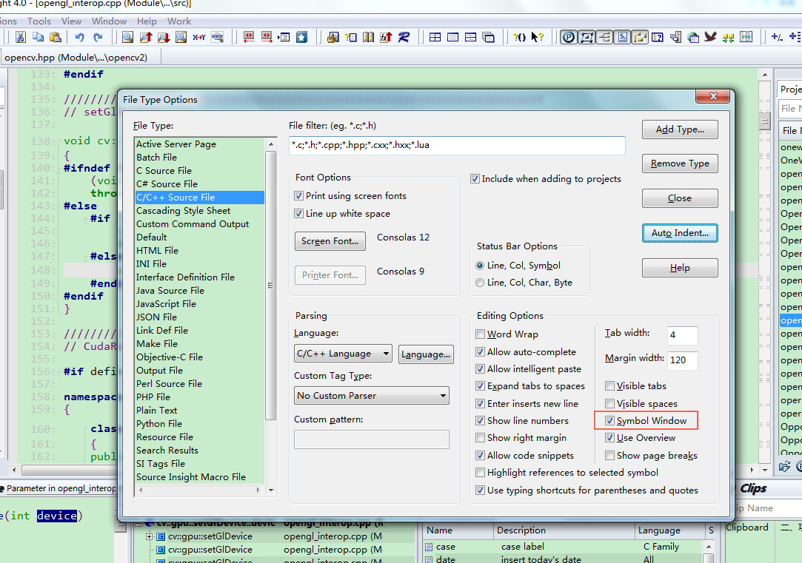Click the dialog Help button
The height and width of the screenshot is (563, 802).
coord(680,268)
